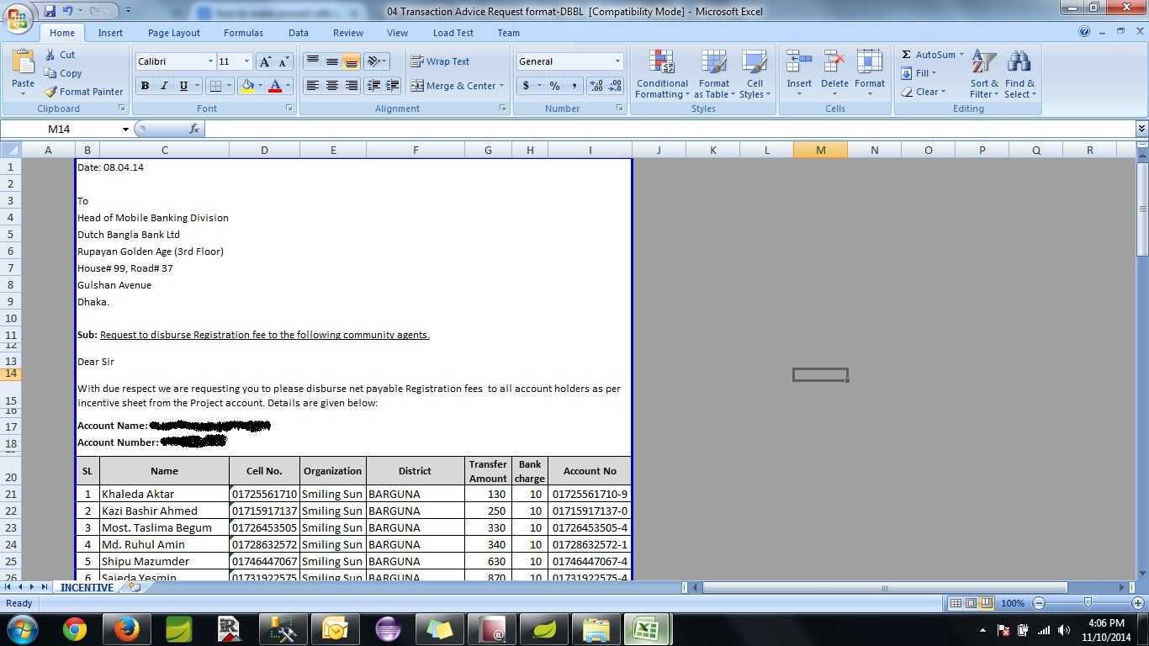Apply the yellow fill color
The width and height of the screenshot is (1149, 646).
point(247,86)
